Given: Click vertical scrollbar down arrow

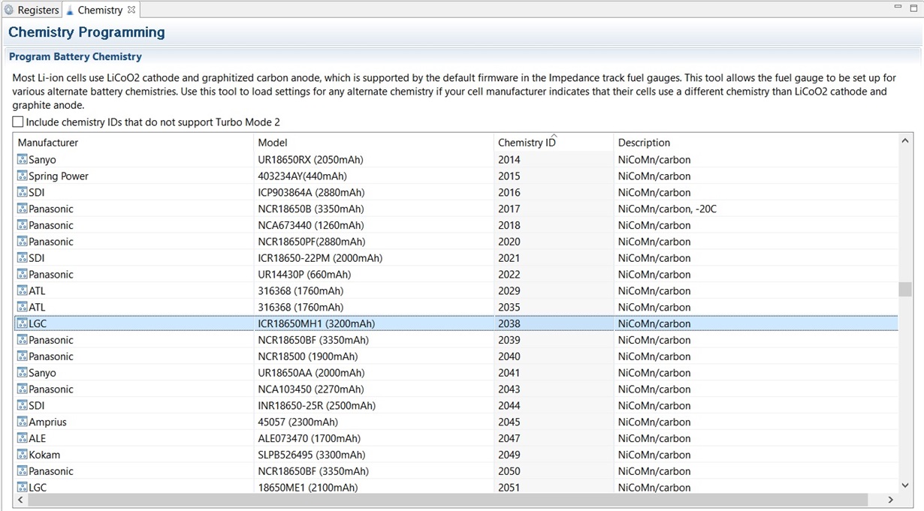Looking at the screenshot, I should [905, 485].
